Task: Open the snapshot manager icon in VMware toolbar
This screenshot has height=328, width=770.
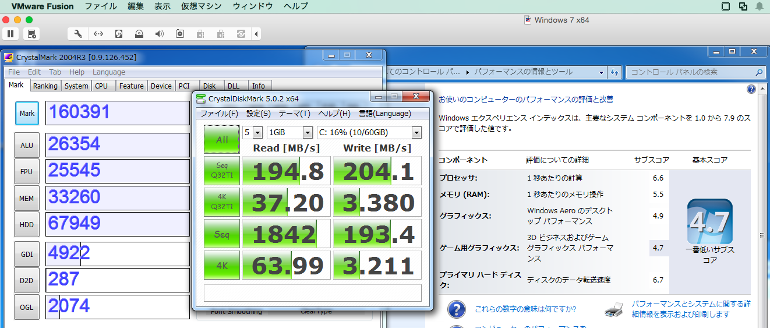Action: pyautogui.click(x=32, y=34)
